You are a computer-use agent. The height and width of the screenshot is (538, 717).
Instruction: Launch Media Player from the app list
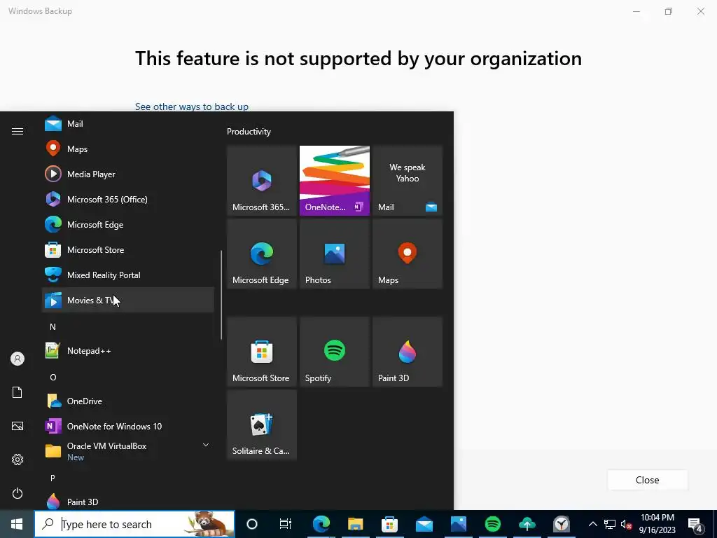click(x=128, y=174)
